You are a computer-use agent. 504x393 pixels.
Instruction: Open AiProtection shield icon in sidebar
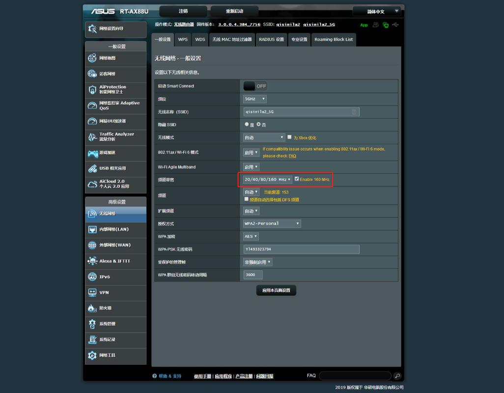tap(92, 90)
